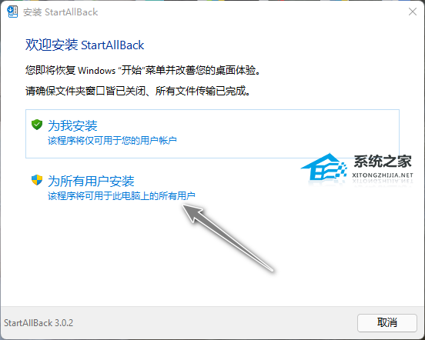This screenshot has height=340, width=425.
Task: Click the XITONGZHIJIA.NET watermark text
Action: [383, 175]
